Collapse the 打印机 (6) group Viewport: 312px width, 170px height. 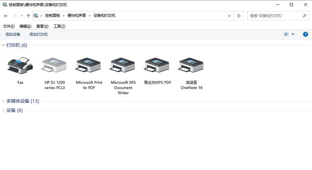pyautogui.click(x=4, y=45)
